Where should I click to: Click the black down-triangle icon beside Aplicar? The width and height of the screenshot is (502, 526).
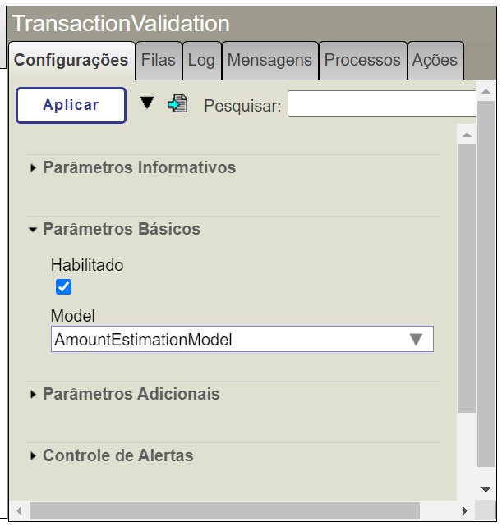(x=146, y=103)
